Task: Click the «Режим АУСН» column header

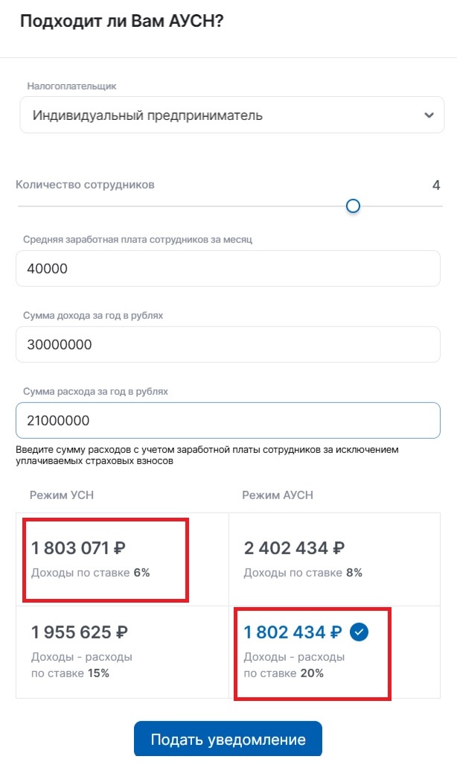Action: 277,494
